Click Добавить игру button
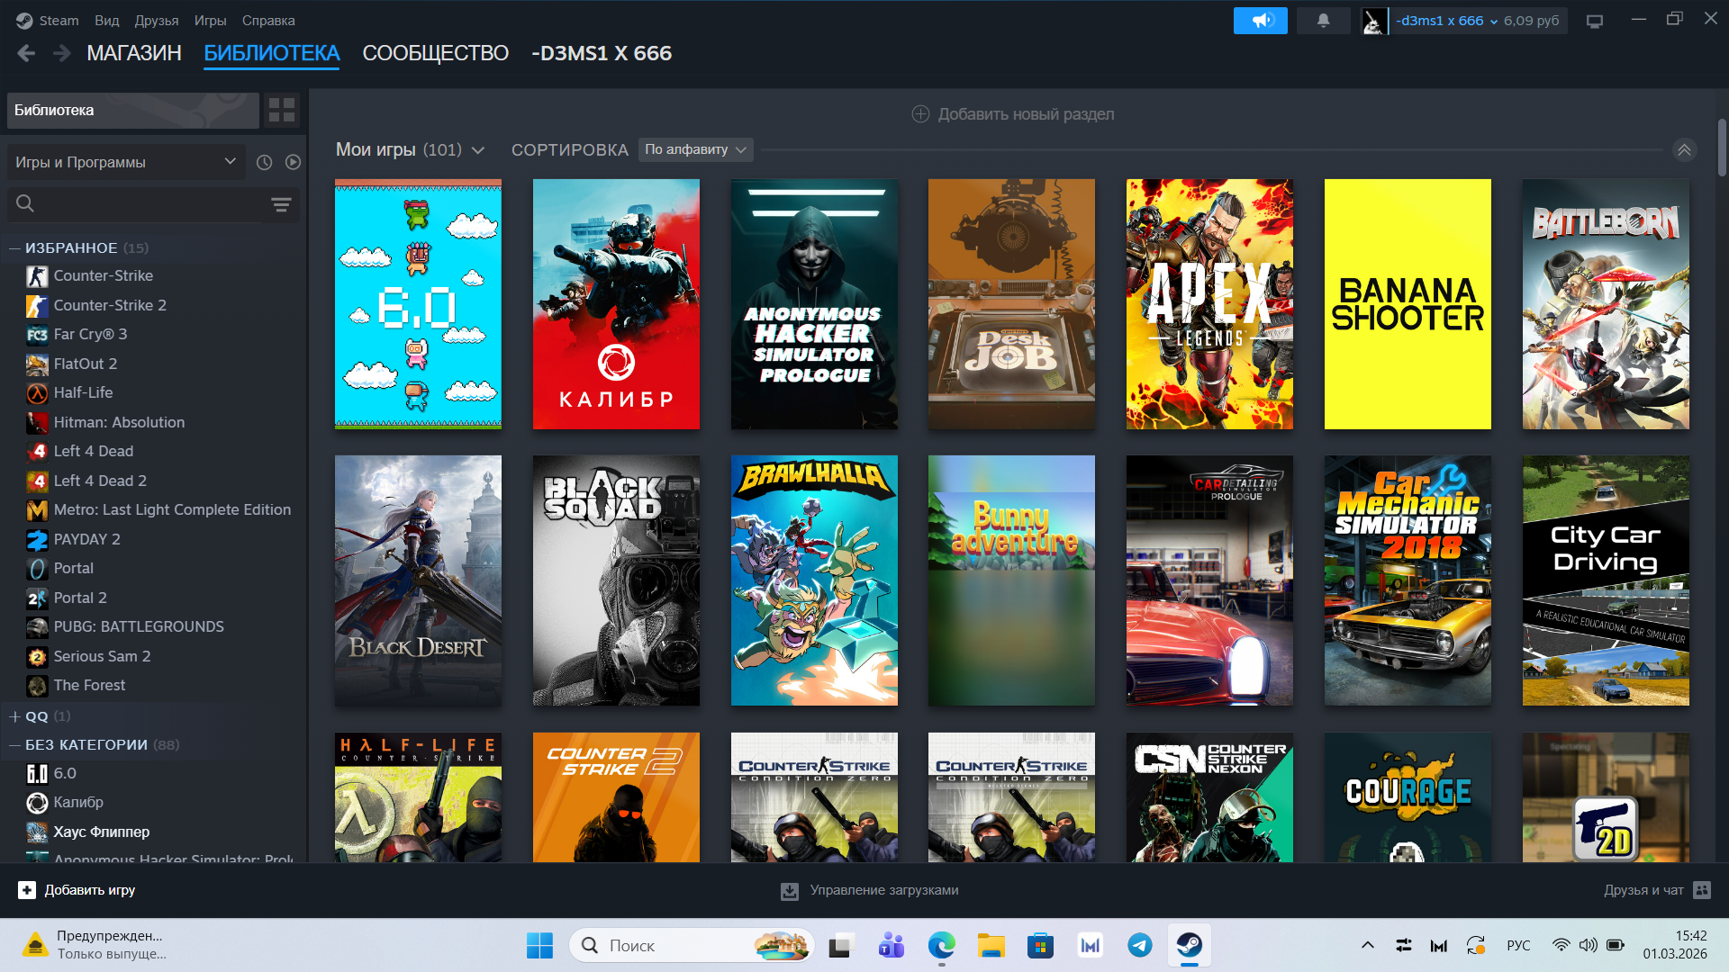 click(x=77, y=890)
